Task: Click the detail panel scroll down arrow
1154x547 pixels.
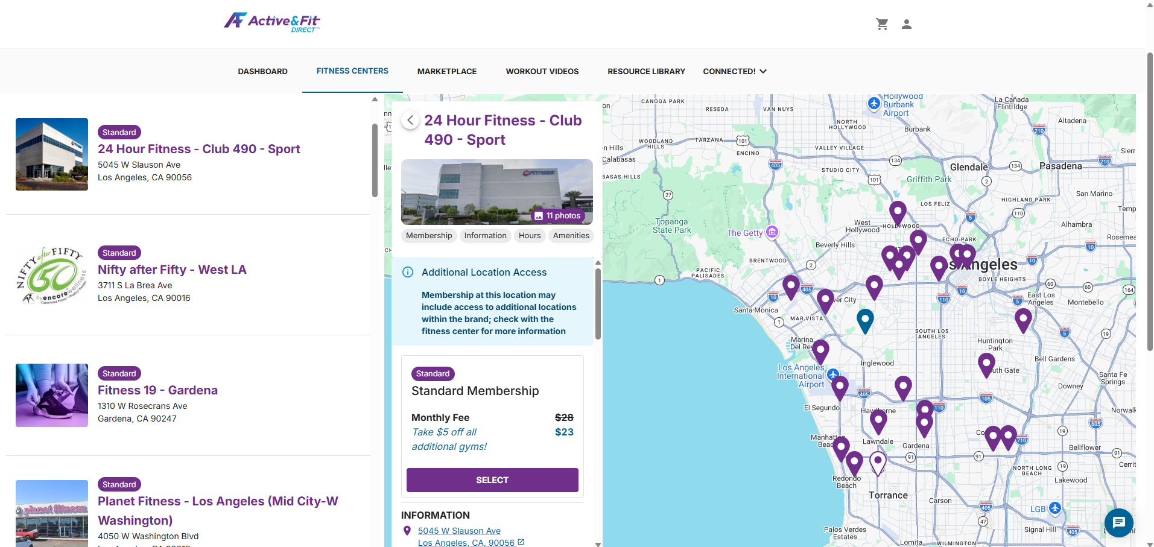Action: tap(598, 544)
